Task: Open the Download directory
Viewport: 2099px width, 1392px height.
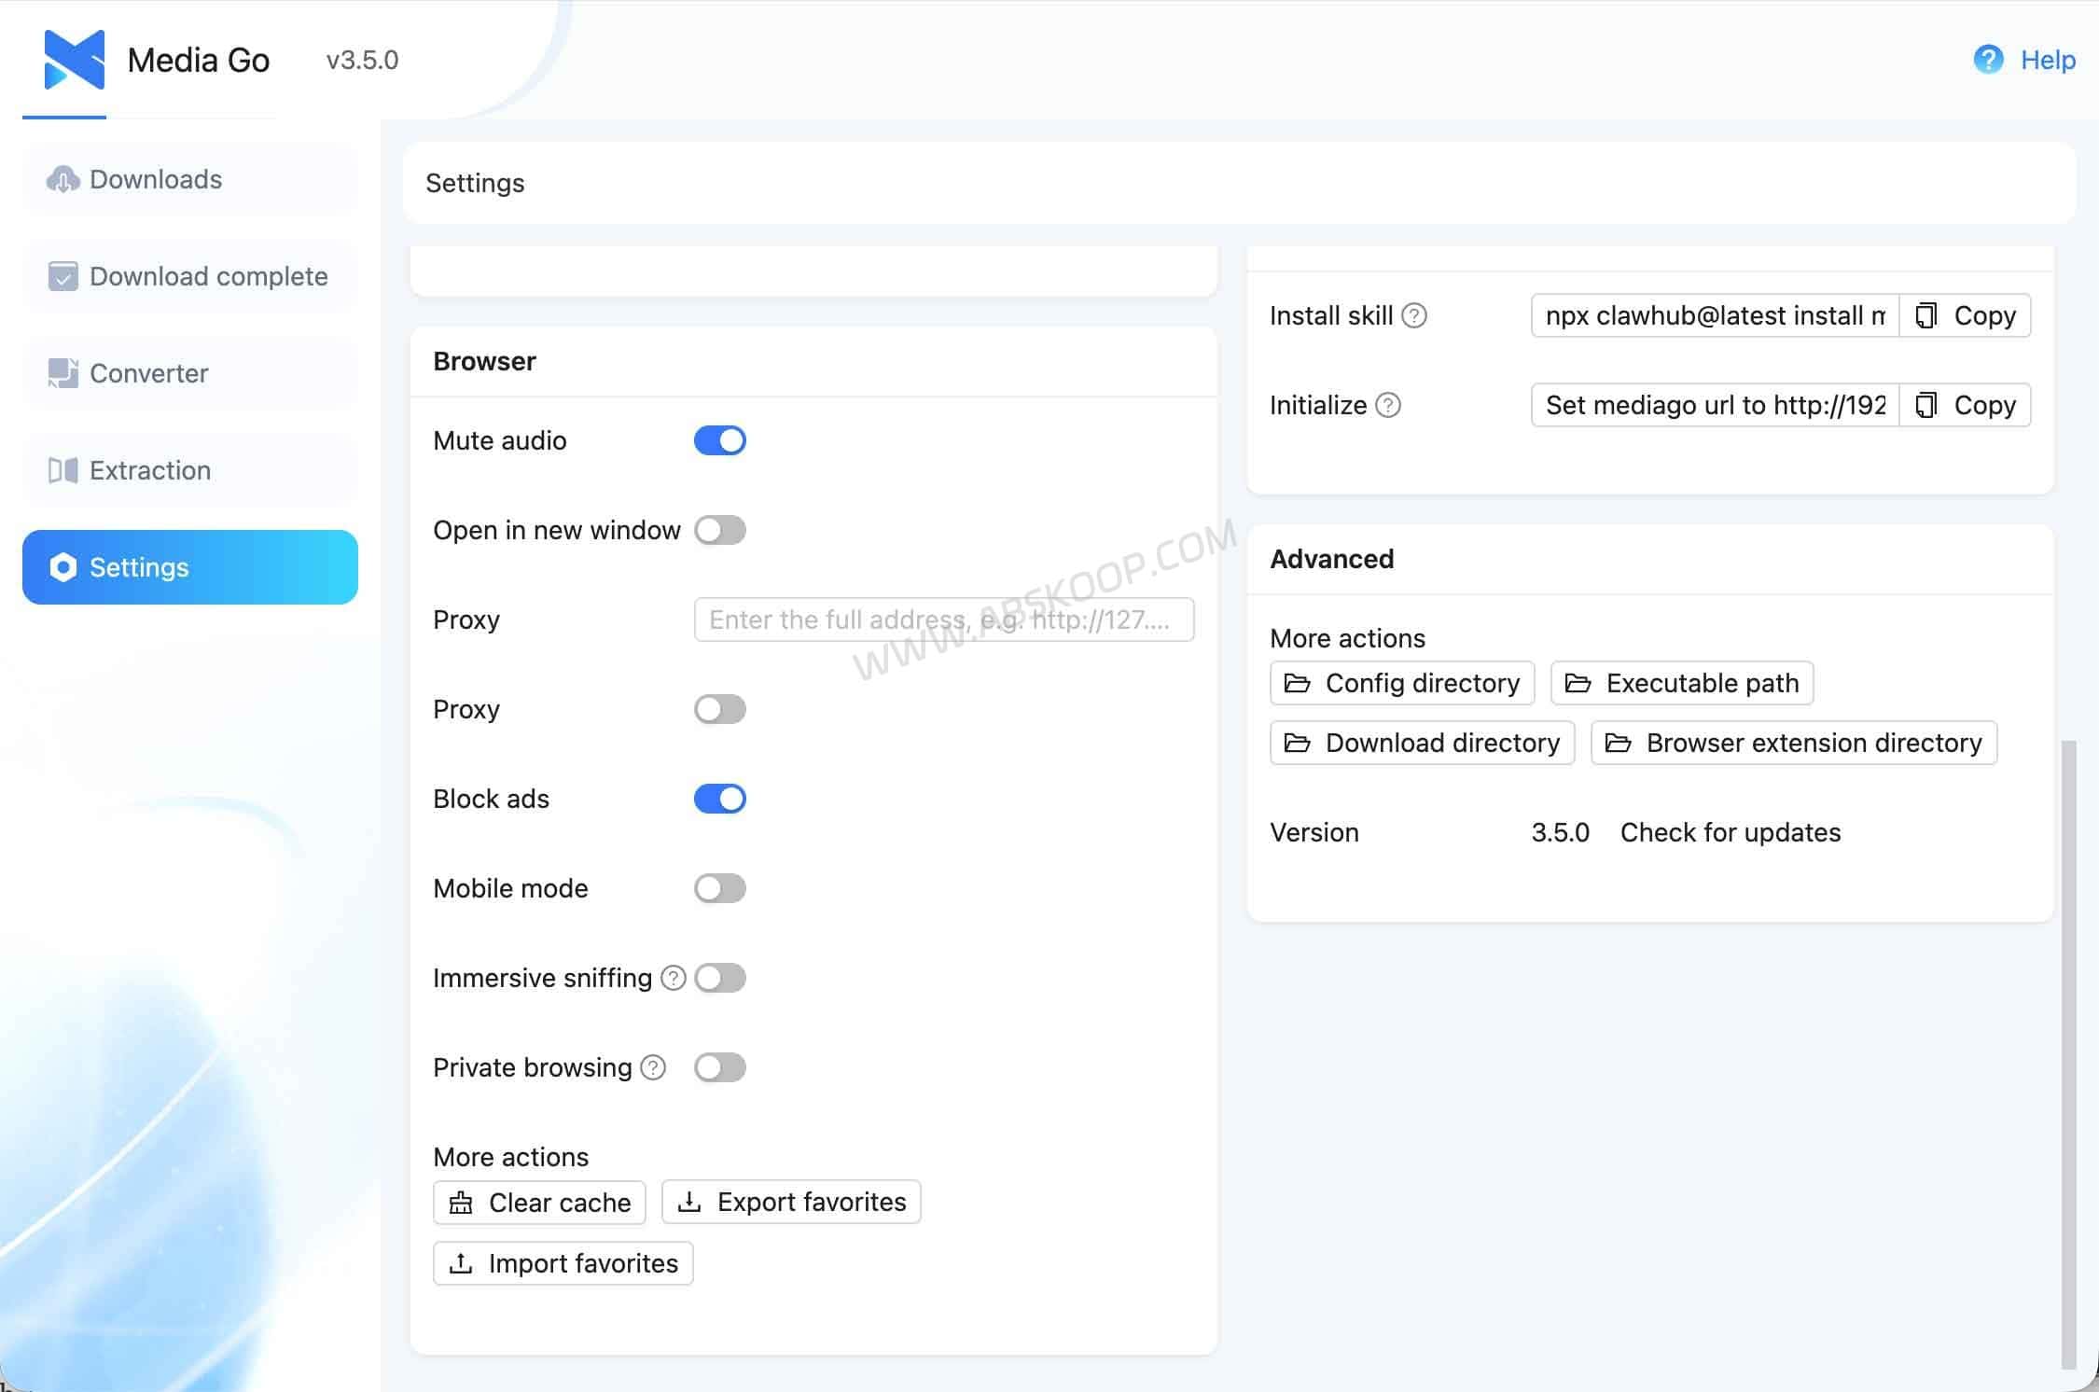Action: pos(1422,743)
